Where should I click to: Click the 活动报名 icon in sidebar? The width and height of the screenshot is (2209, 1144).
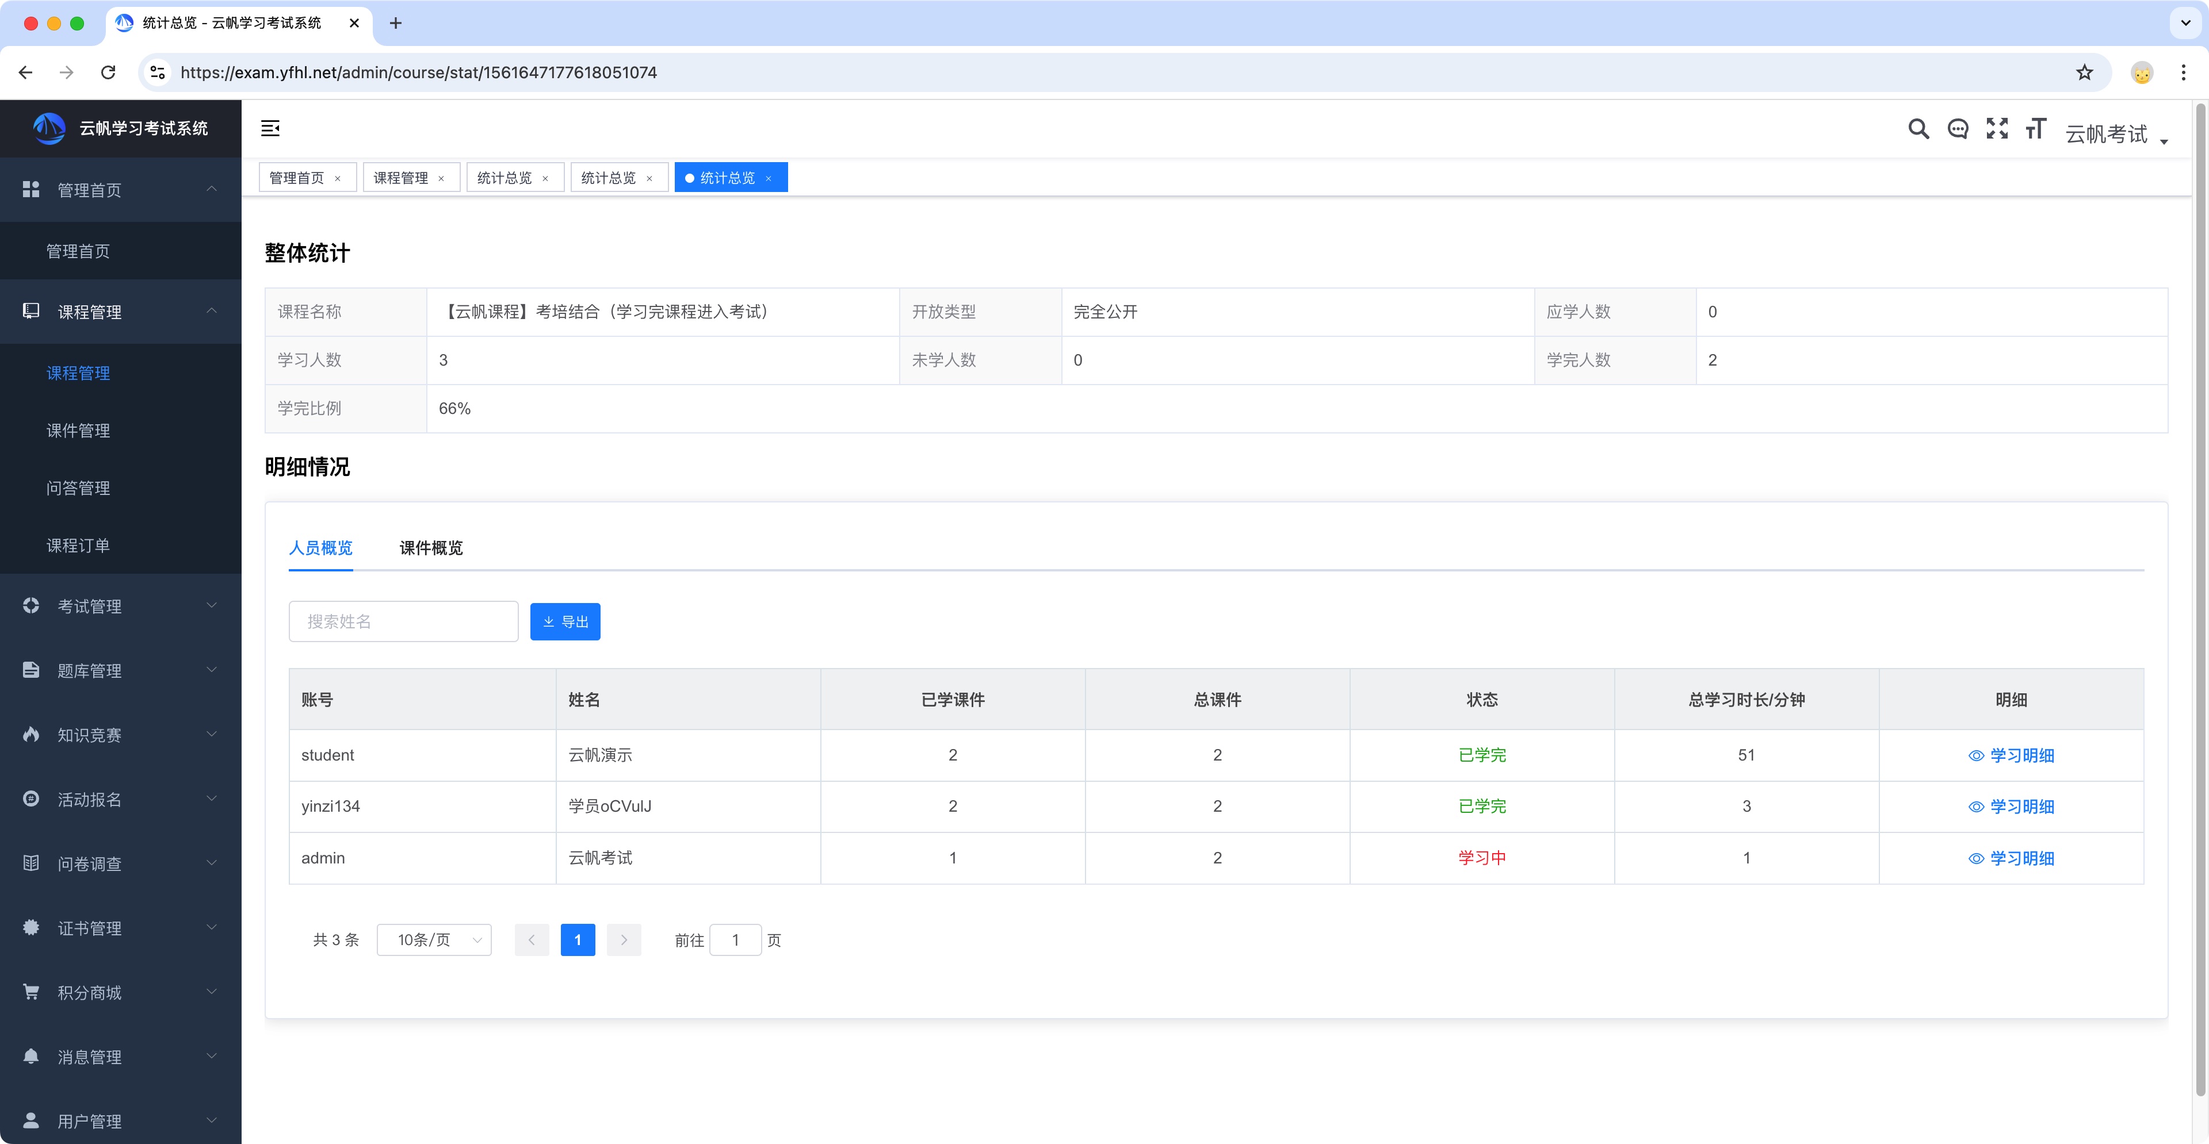click(x=31, y=798)
